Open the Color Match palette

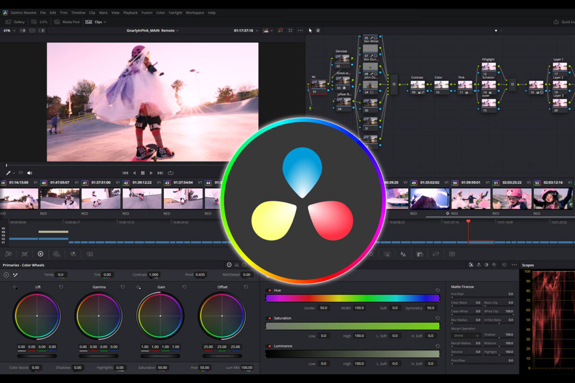(x=24, y=254)
